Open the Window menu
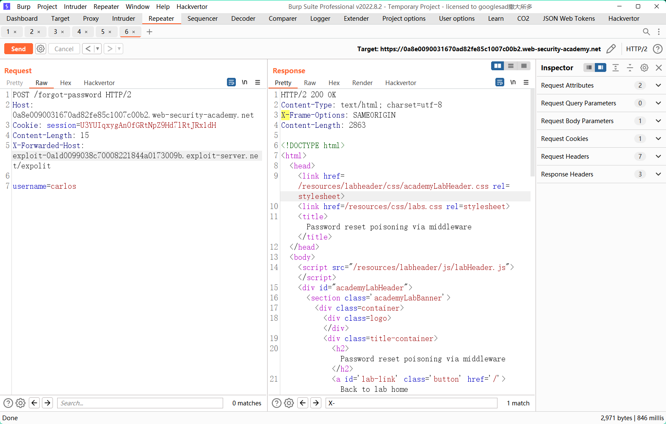This screenshot has width=666, height=424. click(138, 7)
